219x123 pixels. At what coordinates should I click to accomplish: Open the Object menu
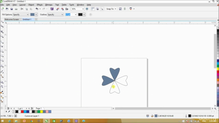pos(31,5)
